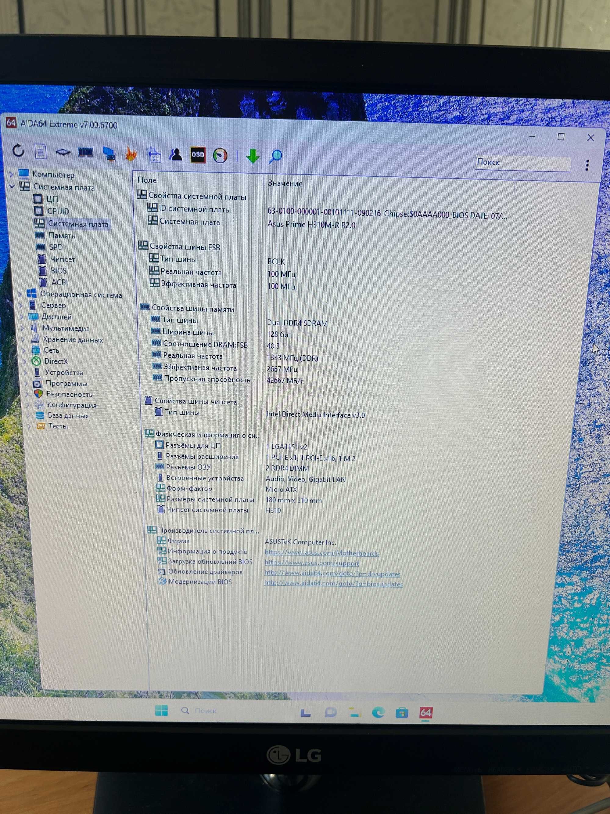
Task: Click the AIDA64 taskbar icon
Action: [426, 713]
